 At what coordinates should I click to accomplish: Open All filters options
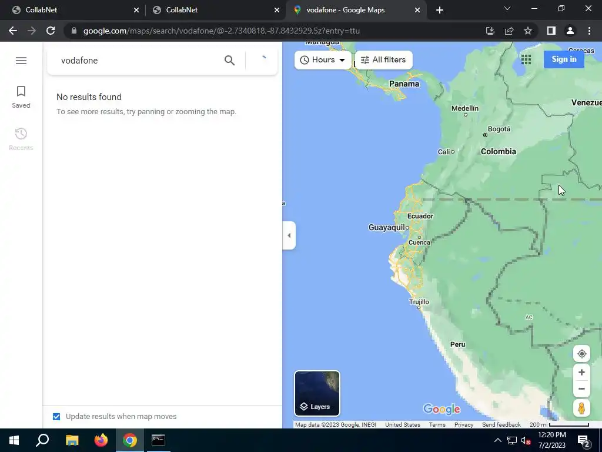click(x=383, y=60)
